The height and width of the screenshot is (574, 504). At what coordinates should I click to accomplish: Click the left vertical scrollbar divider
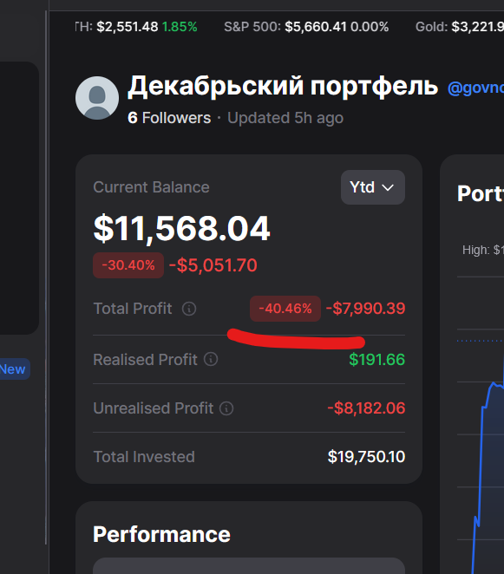[x=47, y=278]
